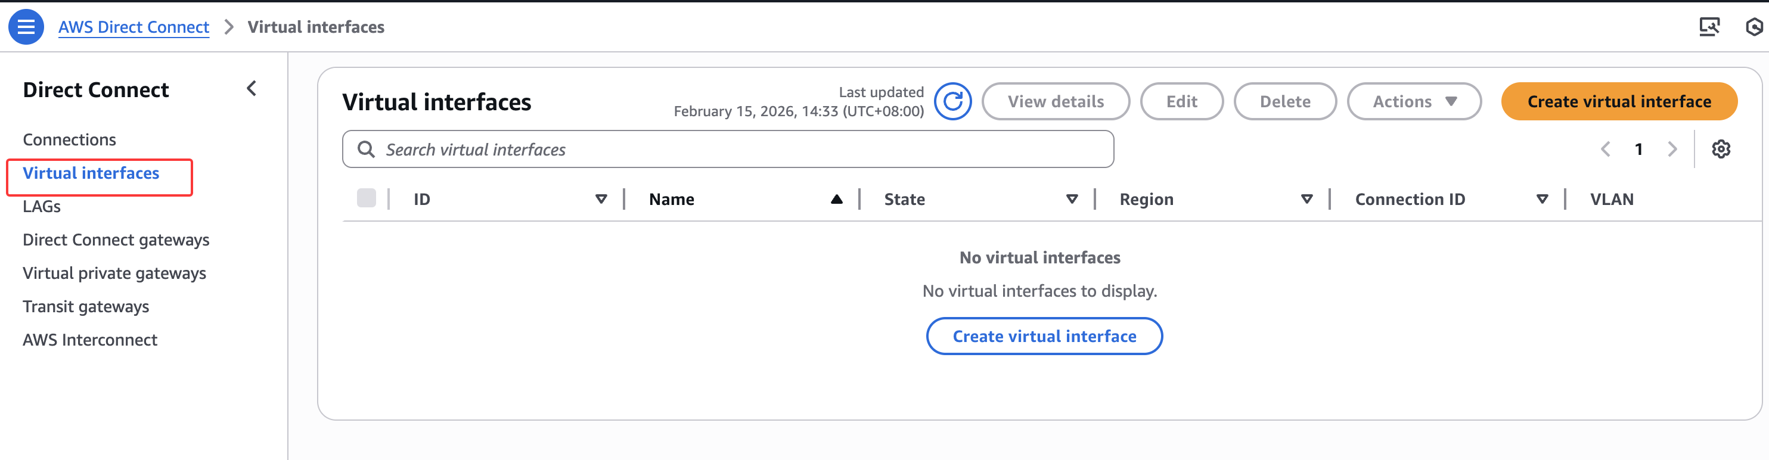The width and height of the screenshot is (1769, 460).
Task: Refresh the virtual interfaces list
Action: coord(952,102)
